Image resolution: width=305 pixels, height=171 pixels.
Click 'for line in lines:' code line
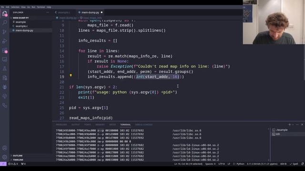click(99, 51)
